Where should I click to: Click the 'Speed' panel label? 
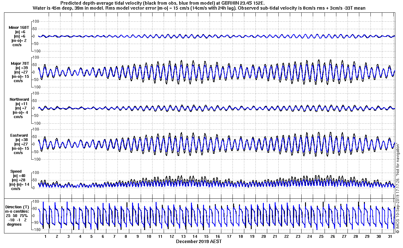pos(16,171)
